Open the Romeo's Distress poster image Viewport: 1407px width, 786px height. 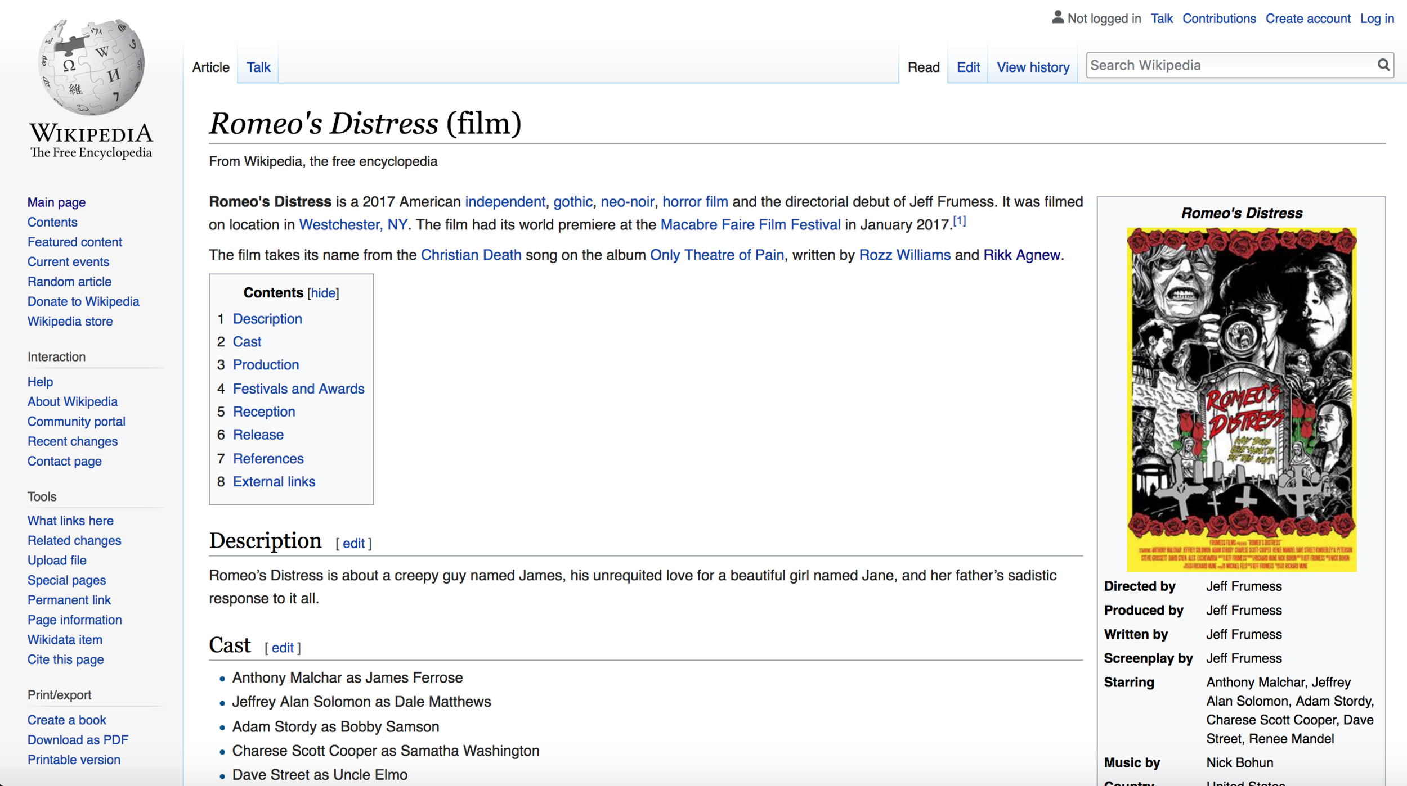1242,399
